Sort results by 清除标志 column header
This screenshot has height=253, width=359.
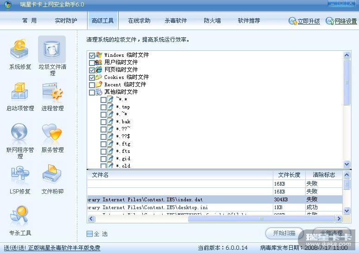click(324, 175)
